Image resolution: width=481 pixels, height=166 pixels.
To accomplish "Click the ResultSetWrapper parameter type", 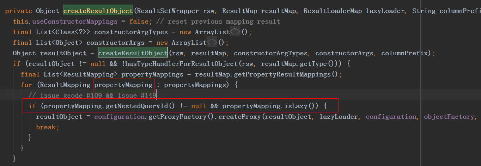I will point(168,11).
